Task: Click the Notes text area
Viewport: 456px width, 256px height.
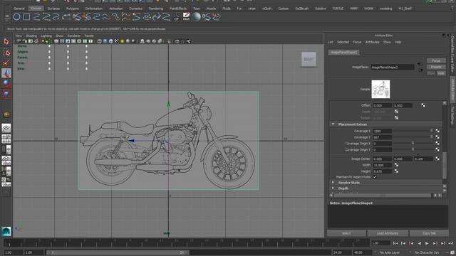Action: [388, 216]
